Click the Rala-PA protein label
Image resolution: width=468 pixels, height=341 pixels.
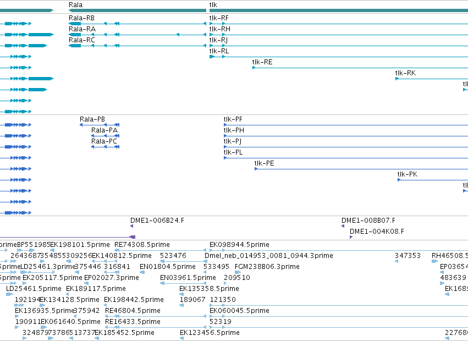[x=104, y=130]
